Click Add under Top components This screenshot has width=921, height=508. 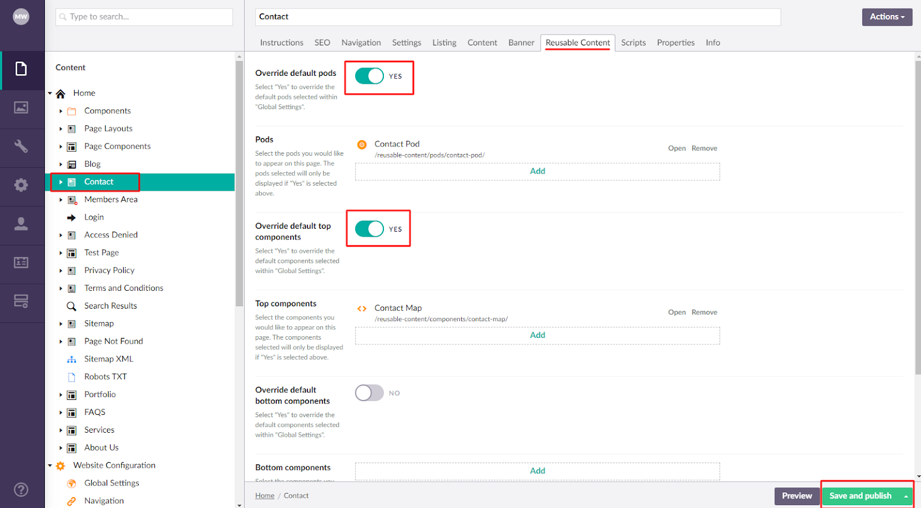[x=538, y=335]
